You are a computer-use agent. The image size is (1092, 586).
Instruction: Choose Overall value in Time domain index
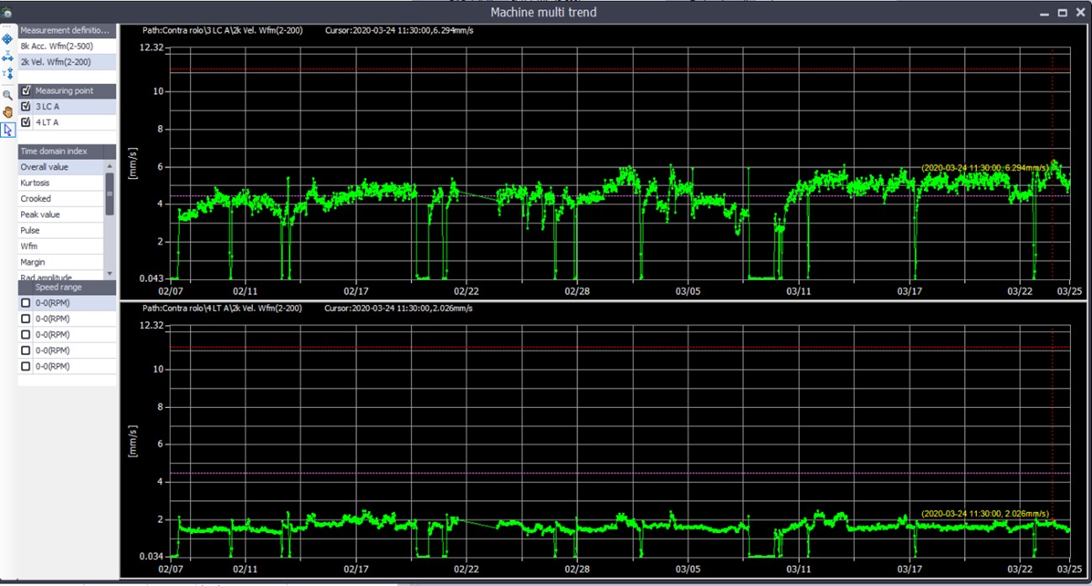[x=61, y=167]
